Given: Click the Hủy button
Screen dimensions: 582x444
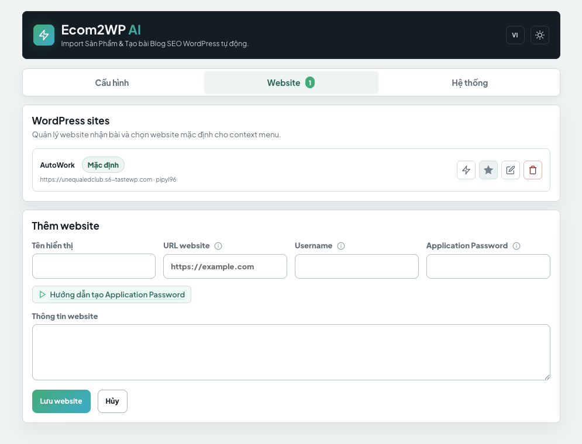Looking at the screenshot, I should (x=112, y=401).
